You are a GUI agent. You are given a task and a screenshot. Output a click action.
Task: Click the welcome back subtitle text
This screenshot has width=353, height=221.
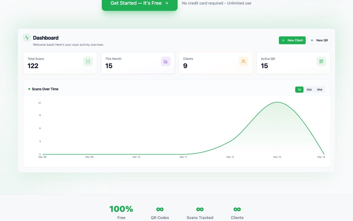click(68, 45)
